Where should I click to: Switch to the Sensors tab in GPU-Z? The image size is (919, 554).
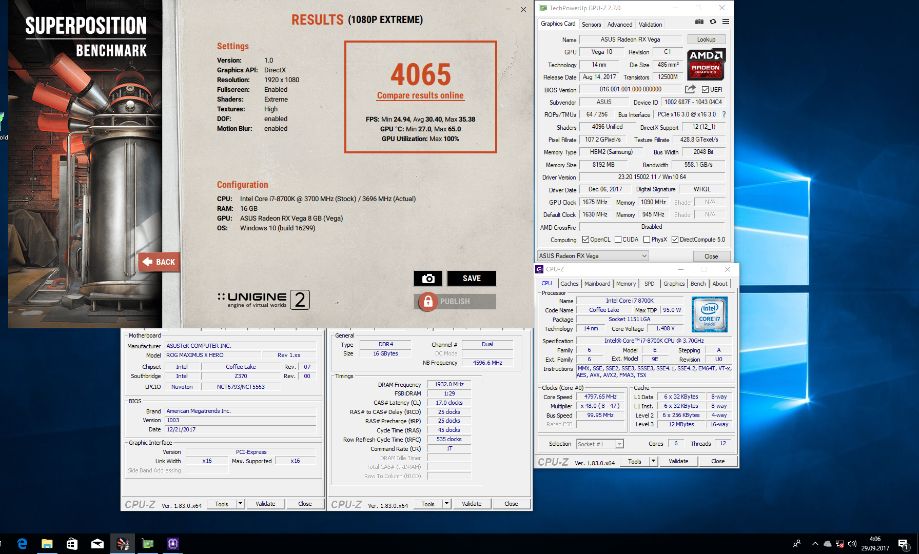coord(591,25)
